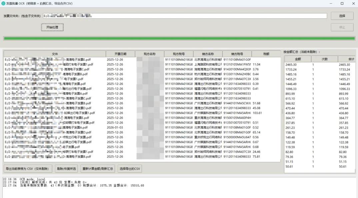Click the tax amount cell 24.46

[x=256, y=152]
